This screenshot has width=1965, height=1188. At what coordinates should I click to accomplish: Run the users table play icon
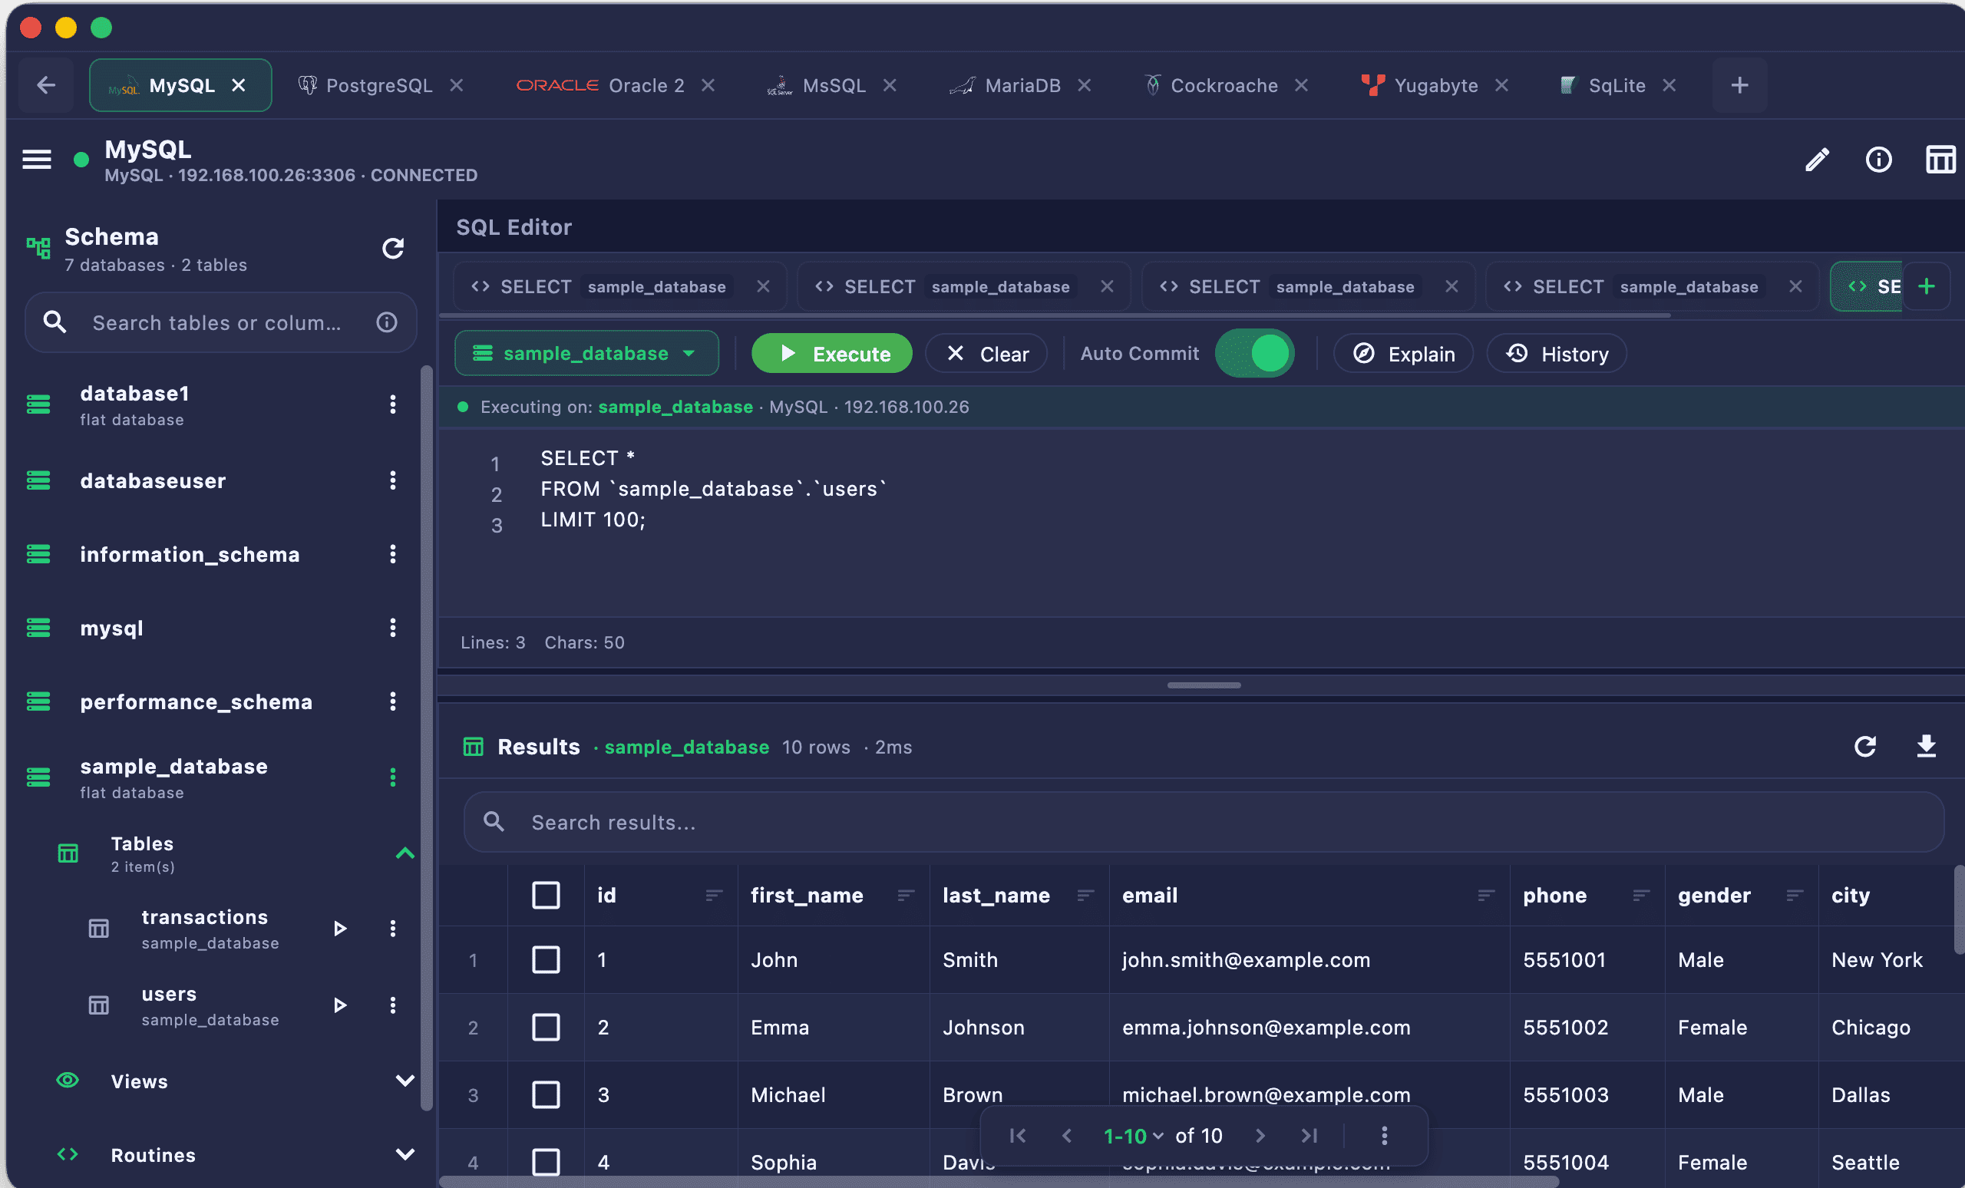[x=340, y=1005]
